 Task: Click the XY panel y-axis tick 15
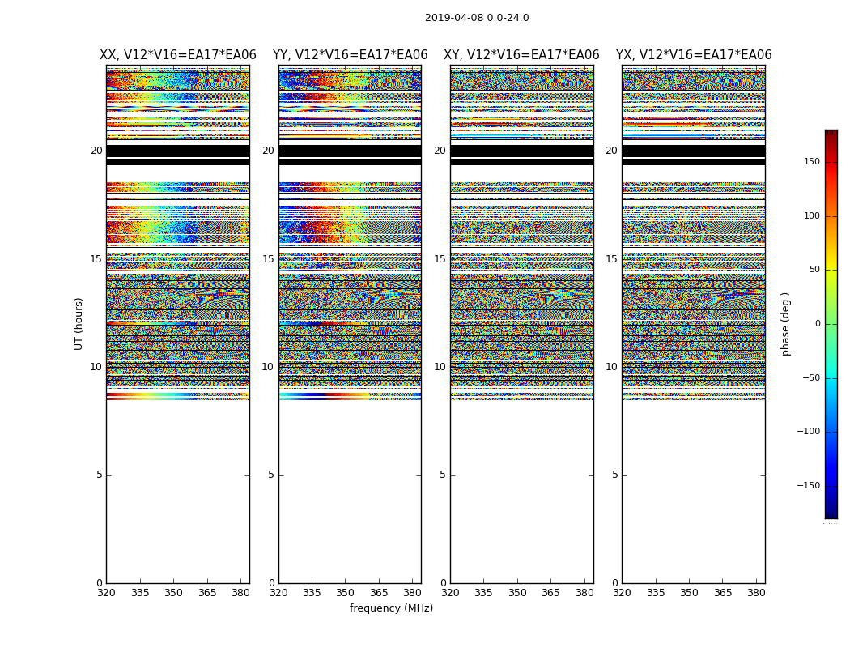(440, 259)
